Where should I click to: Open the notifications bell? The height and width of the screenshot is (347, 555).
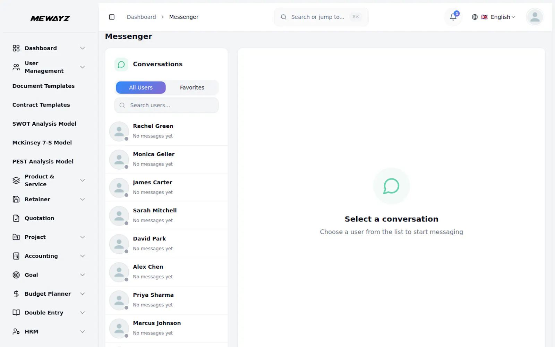[453, 17]
